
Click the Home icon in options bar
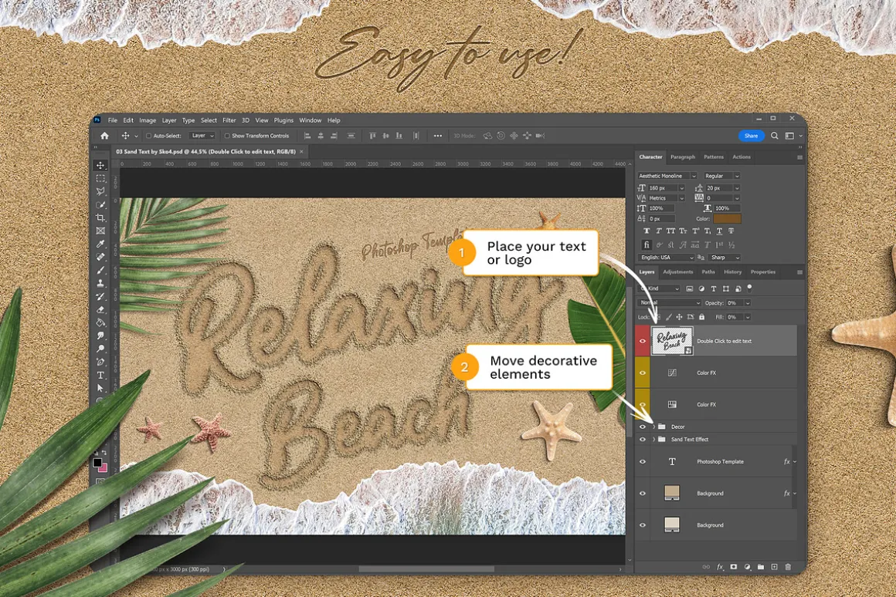104,136
